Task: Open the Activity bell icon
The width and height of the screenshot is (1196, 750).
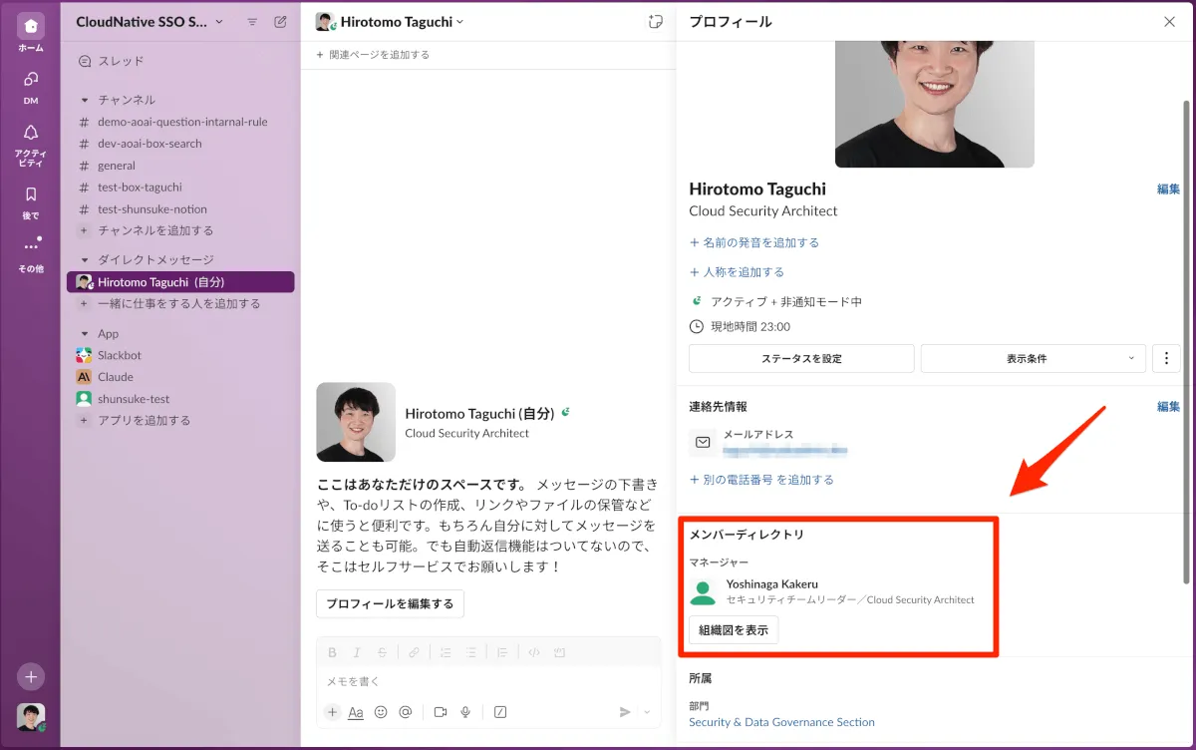Action: point(31,133)
